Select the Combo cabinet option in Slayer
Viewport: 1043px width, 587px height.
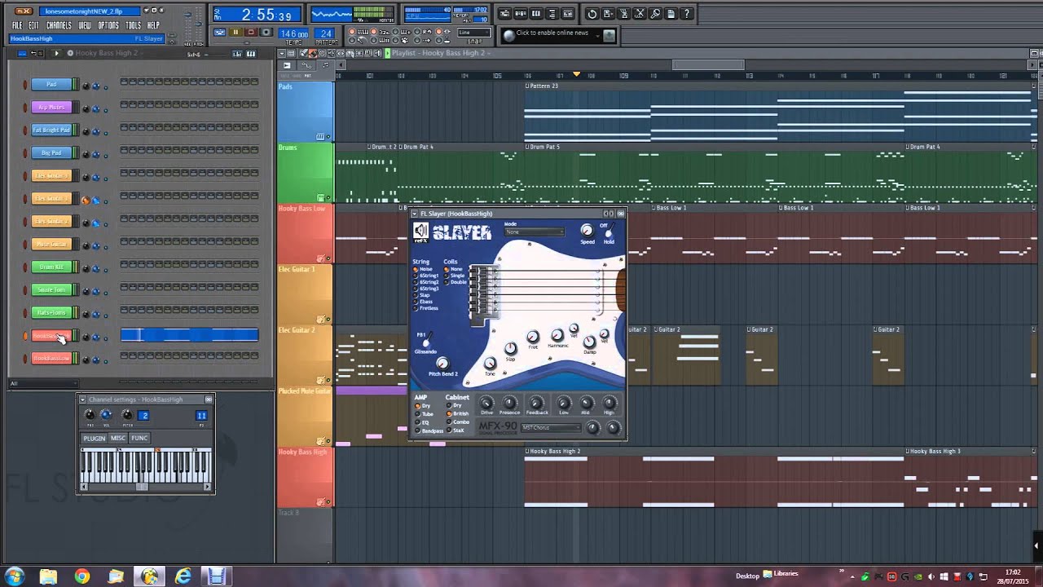pos(459,422)
